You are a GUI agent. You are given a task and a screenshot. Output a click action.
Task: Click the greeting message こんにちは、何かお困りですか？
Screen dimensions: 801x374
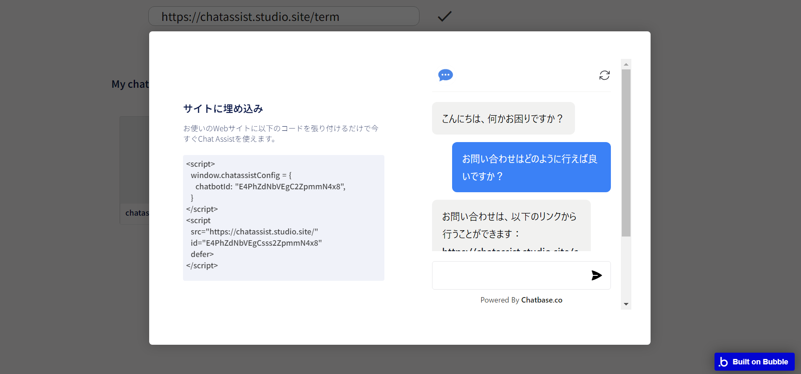tap(503, 119)
